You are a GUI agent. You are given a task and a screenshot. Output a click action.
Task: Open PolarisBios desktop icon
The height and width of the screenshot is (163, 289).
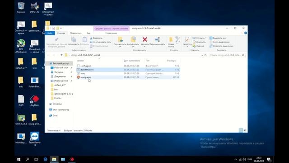click(x=34, y=82)
